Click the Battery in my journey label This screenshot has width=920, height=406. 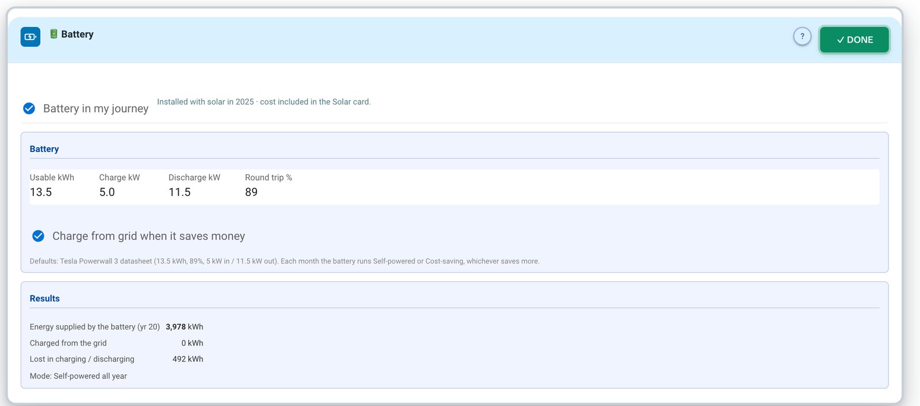(95, 109)
